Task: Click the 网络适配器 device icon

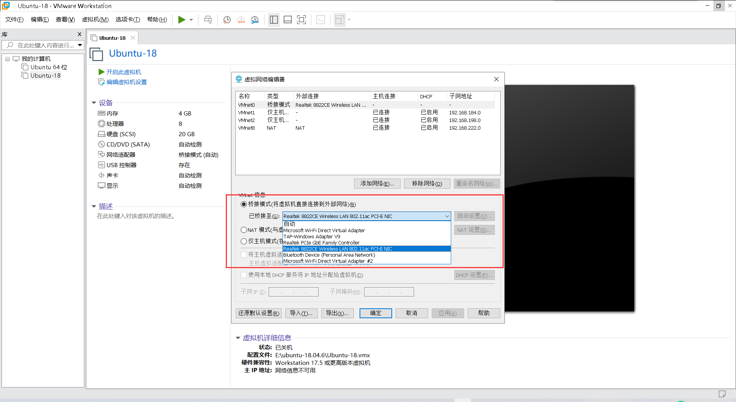Action: [x=102, y=155]
